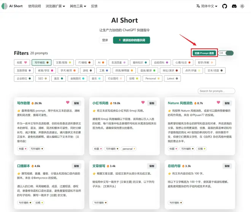Click heart icon on 小红书风格 card

click(x=143, y=102)
